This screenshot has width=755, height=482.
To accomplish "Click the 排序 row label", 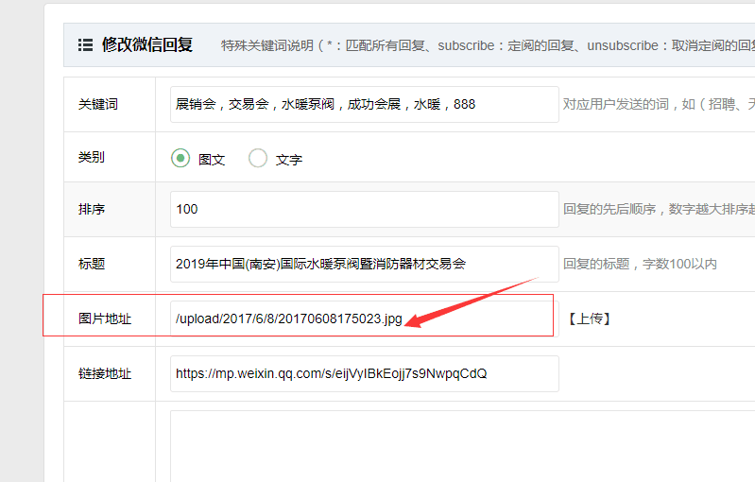I will (x=92, y=210).
